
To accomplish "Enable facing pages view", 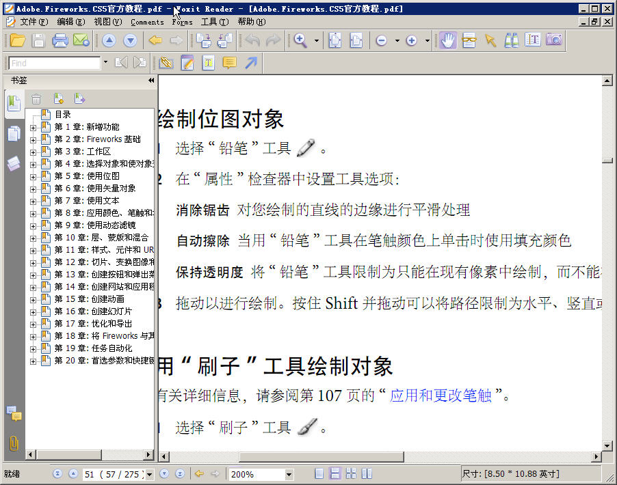I will click(x=352, y=473).
